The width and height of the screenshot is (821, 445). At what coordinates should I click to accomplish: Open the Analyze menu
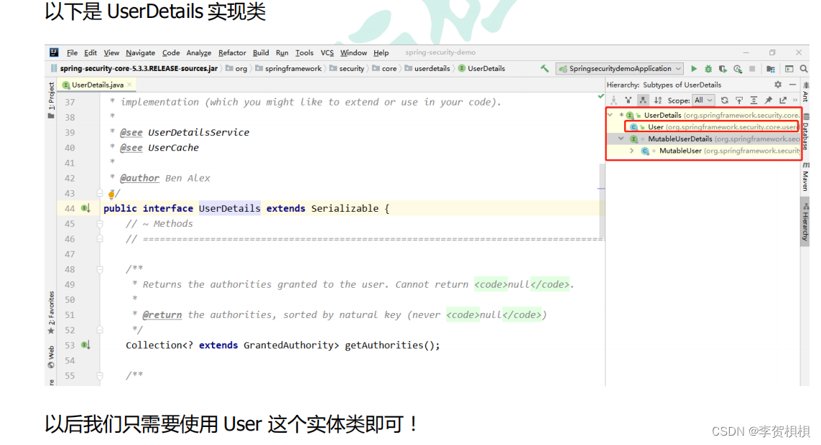tap(199, 53)
